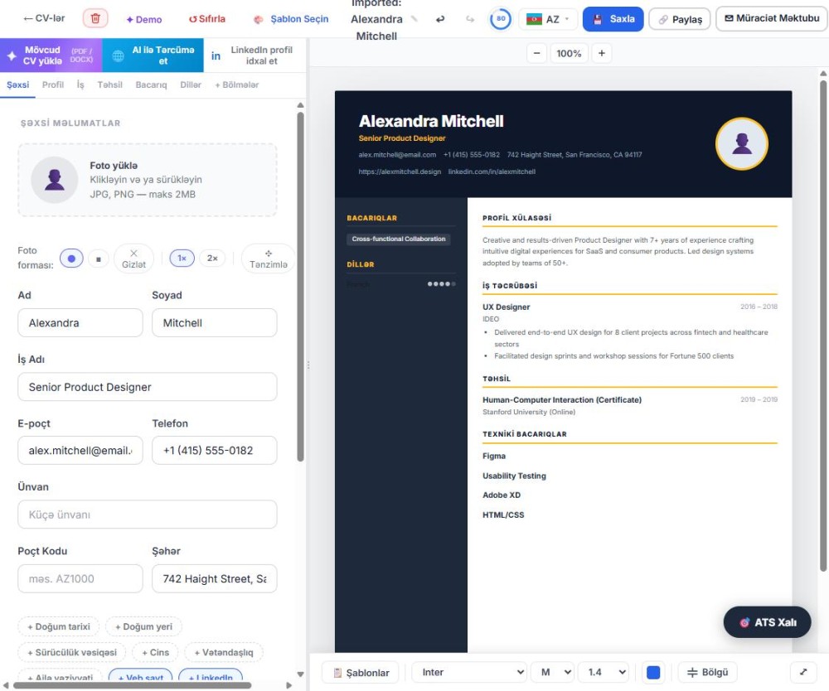Open the ATS Xalı score button
The height and width of the screenshot is (691, 829).
767,622
